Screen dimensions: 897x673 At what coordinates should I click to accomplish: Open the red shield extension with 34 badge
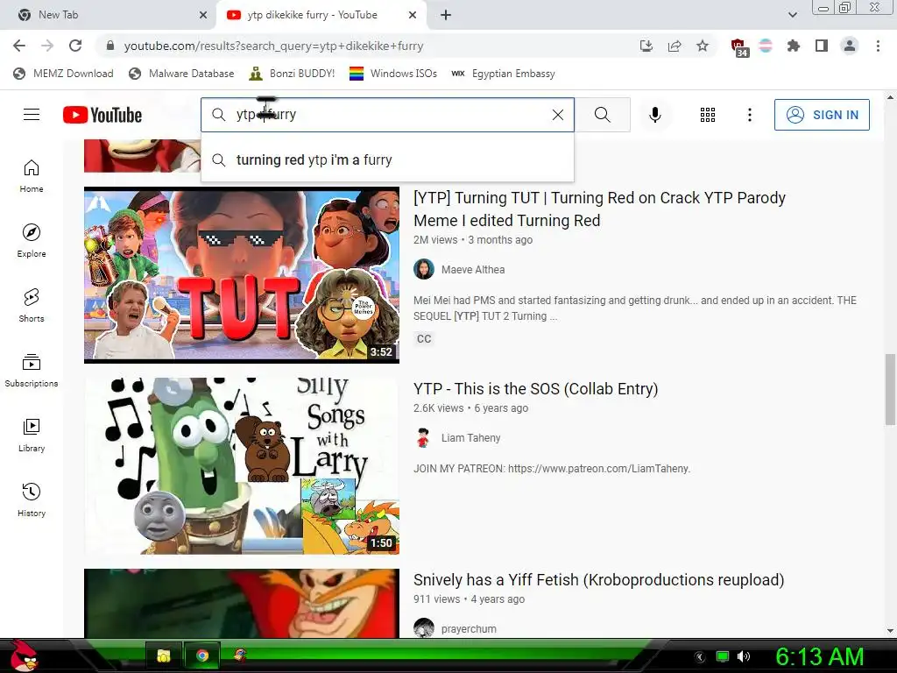[739, 47]
